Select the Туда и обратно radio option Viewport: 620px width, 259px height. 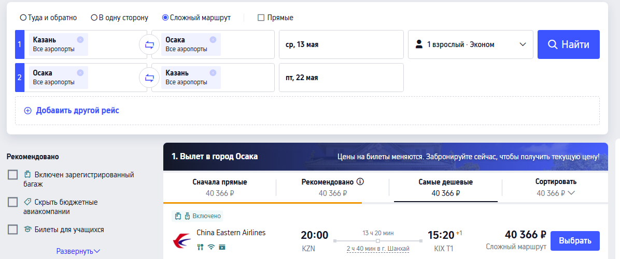(23, 18)
